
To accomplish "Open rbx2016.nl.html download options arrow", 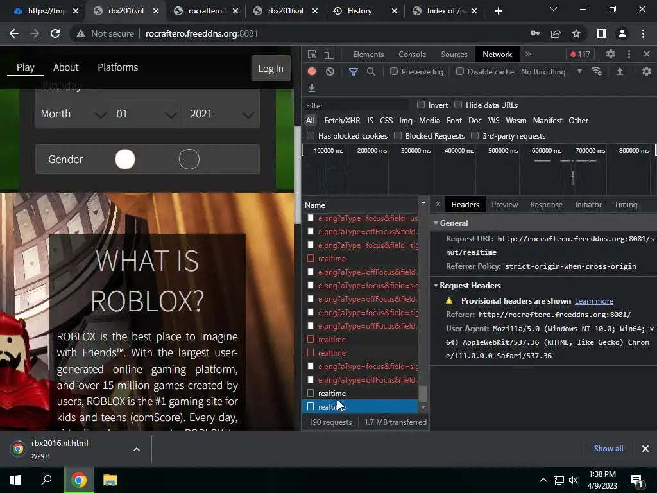I will click(137, 449).
